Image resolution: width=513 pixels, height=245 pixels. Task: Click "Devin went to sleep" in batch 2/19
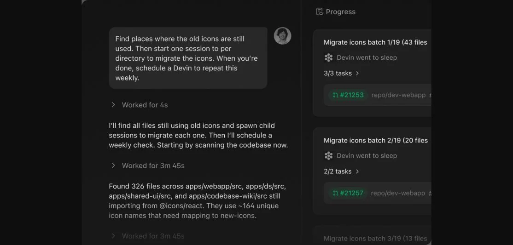pos(367,156)
